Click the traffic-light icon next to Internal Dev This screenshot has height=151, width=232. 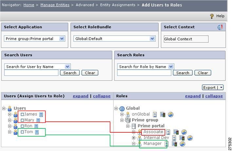182,138
